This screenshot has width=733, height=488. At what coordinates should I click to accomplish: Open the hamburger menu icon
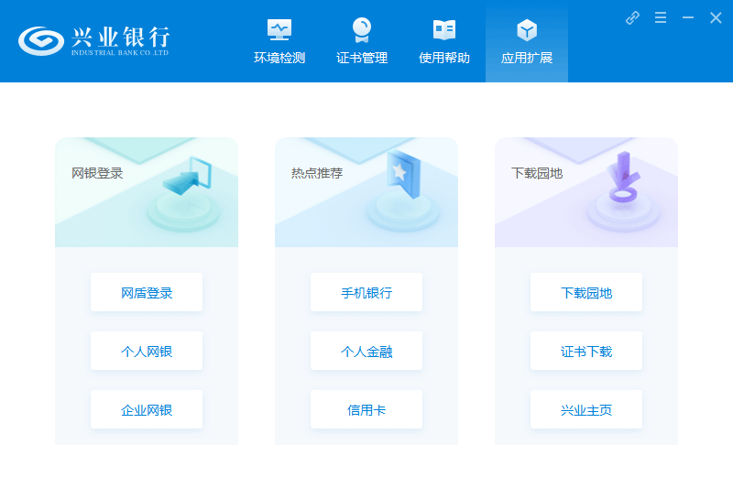661,17
